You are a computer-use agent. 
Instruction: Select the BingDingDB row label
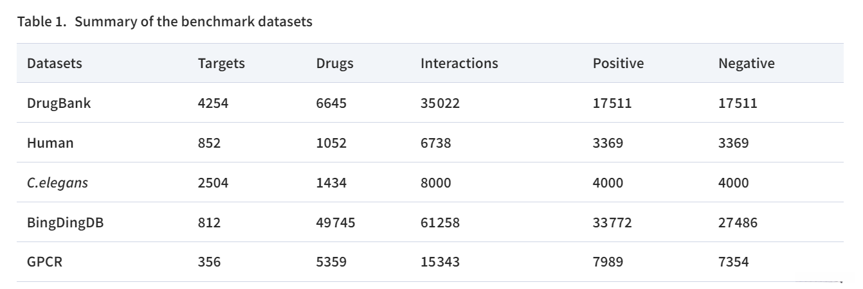click(x=65, y=223)
